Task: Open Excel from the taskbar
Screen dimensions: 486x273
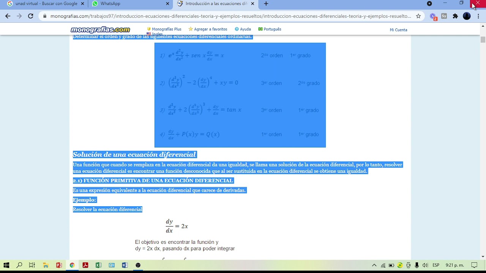Action: [98, 265]
